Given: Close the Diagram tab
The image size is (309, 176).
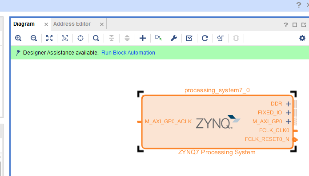Looking at the screenshot, I should 46,24.
